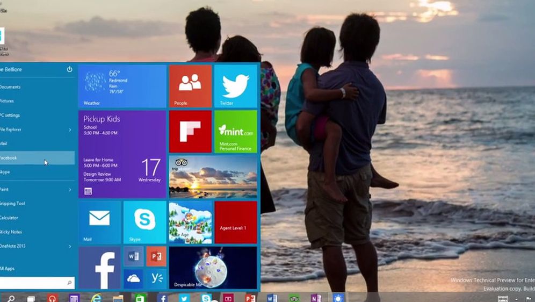
Task: Click the Belfiore user account name
Action: (x=11, y=69)
